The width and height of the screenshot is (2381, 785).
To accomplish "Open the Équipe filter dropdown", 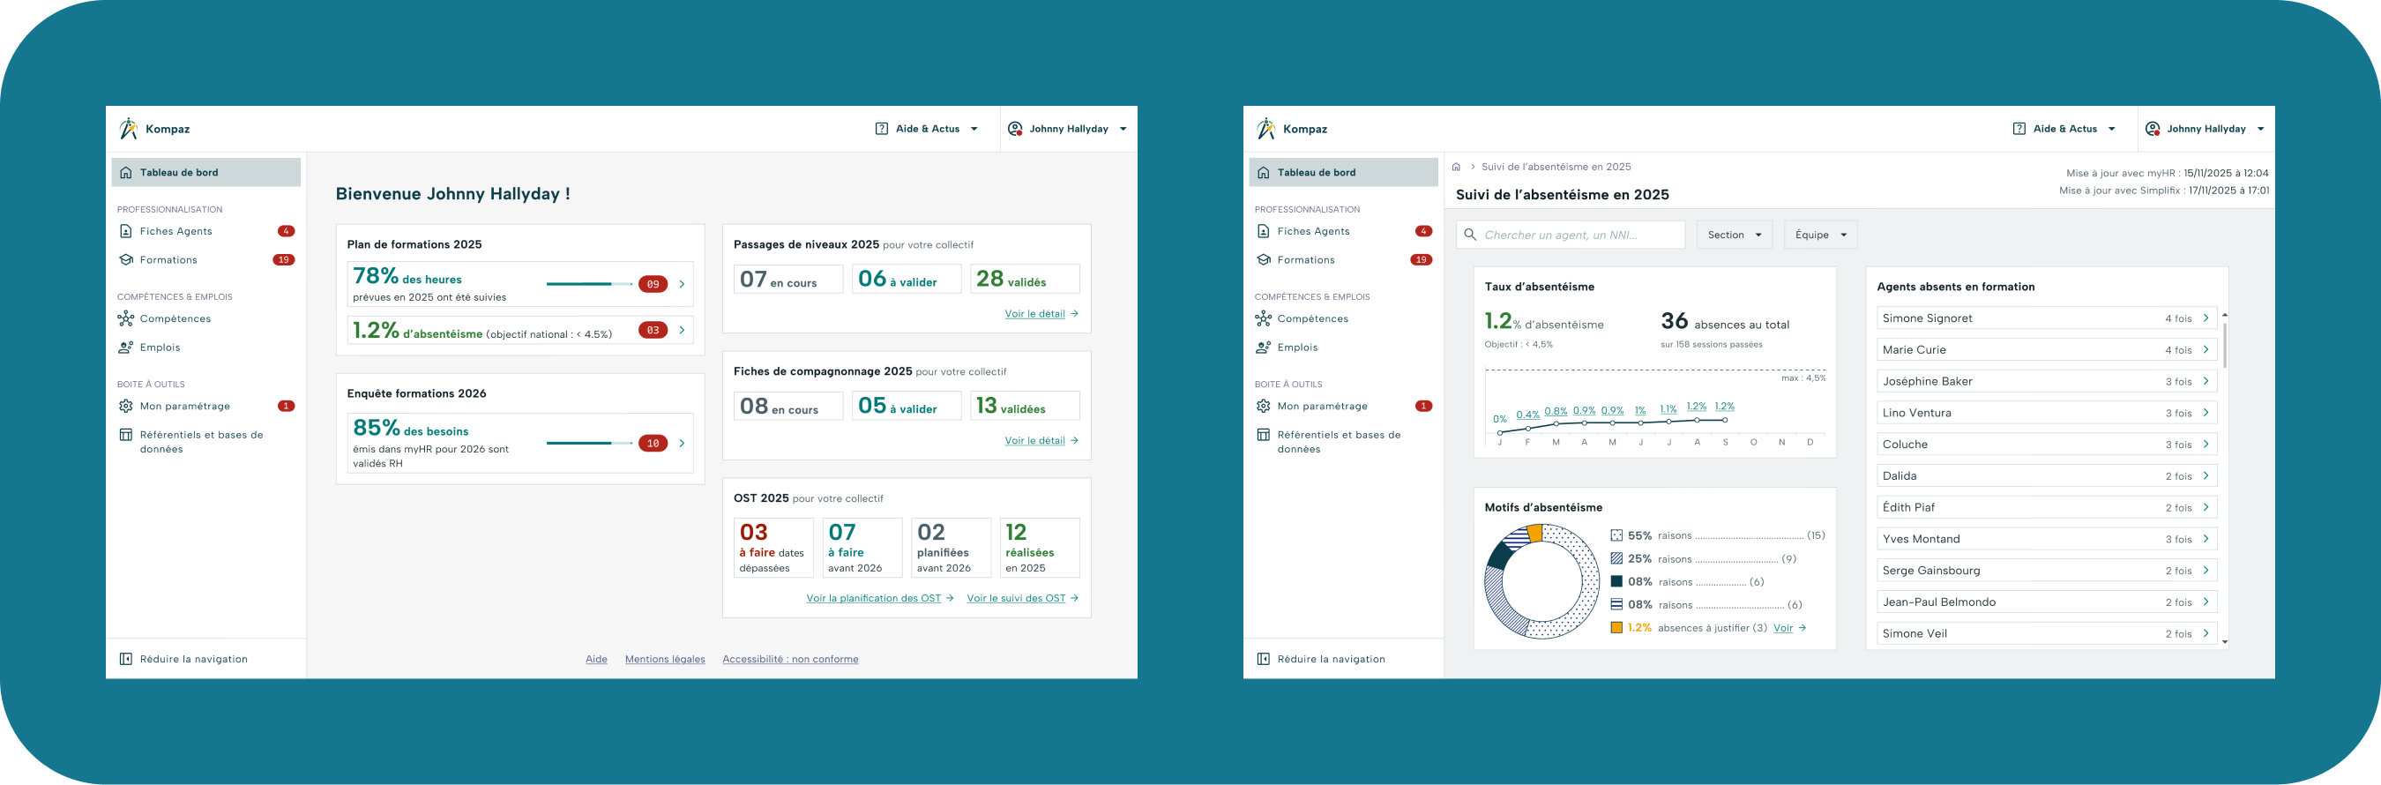I will click(x=1819, y=235).
